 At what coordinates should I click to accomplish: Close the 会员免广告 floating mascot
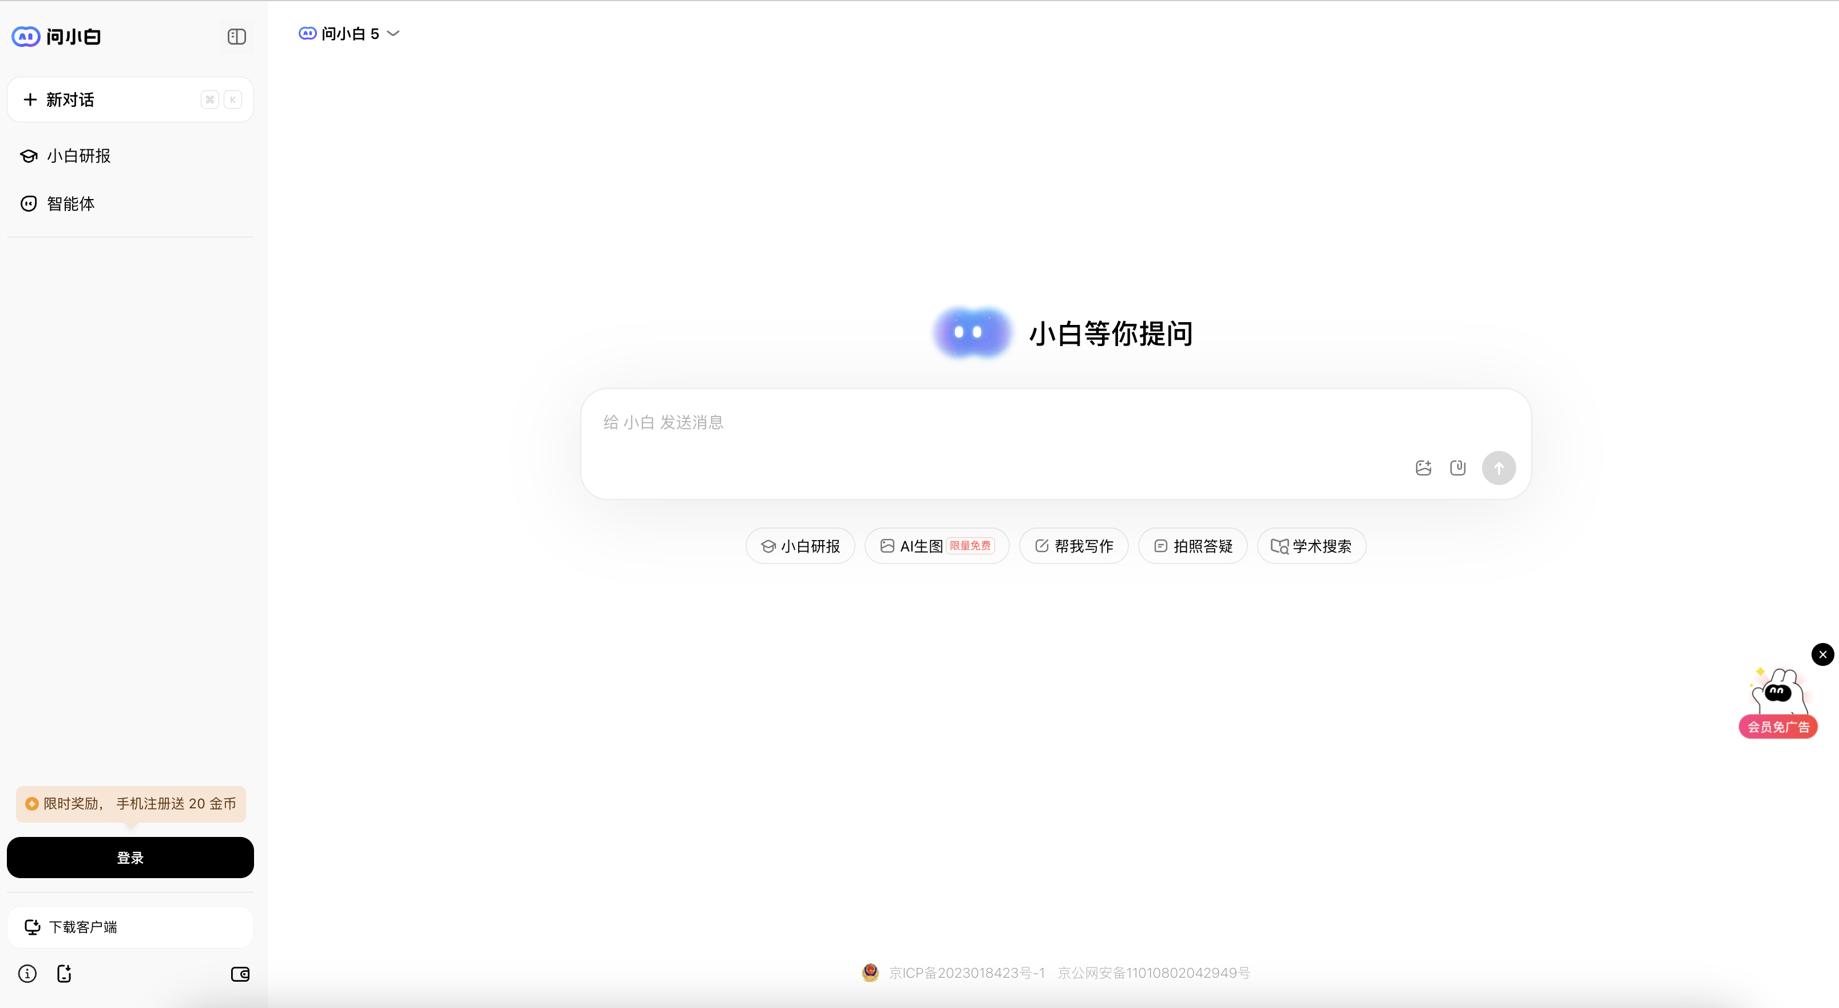(1822, 654)
